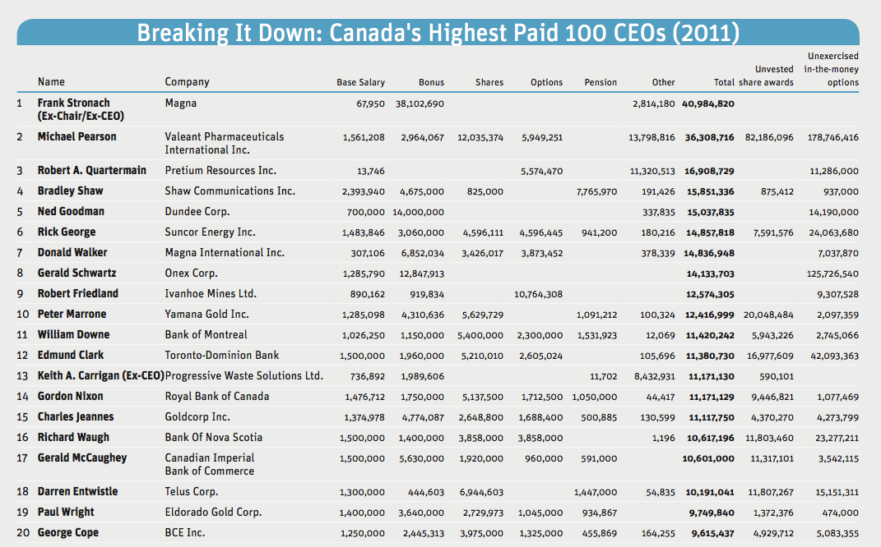Select Michael Pearson in the list

click(77, 137)
